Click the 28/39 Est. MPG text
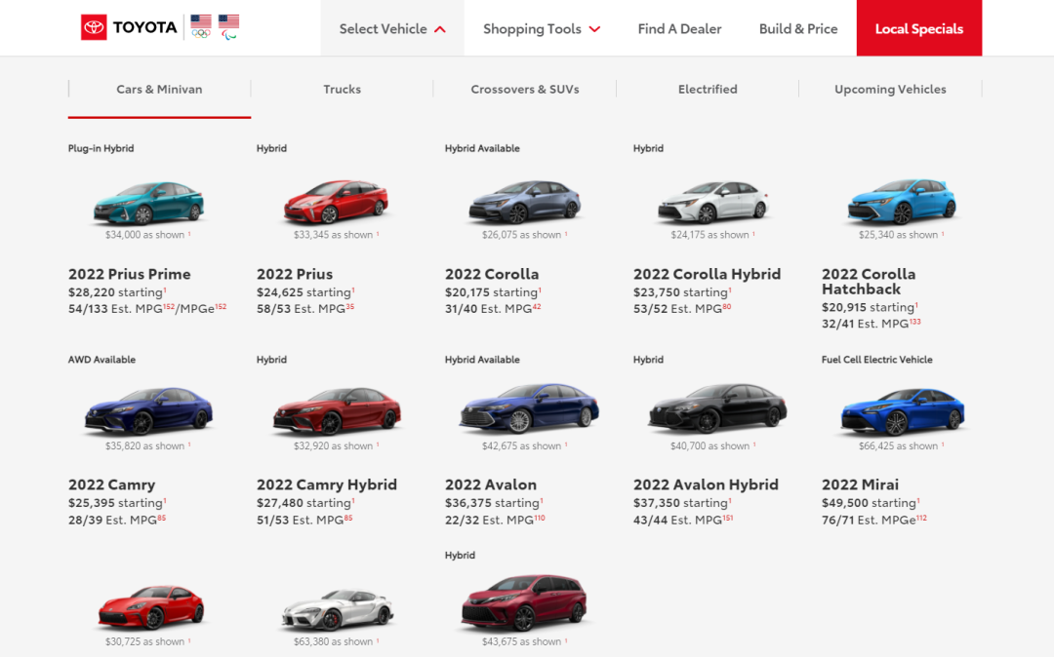 116,520
